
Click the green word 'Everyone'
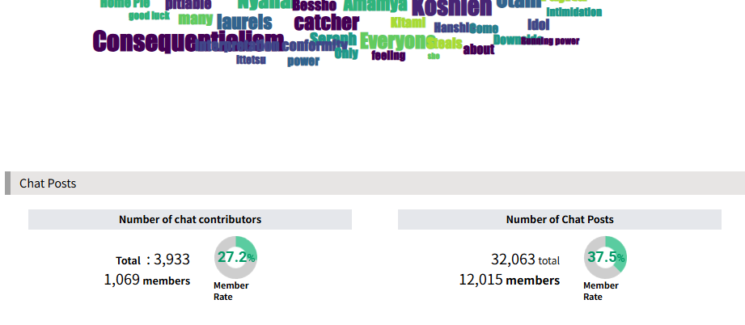(396, 41)
